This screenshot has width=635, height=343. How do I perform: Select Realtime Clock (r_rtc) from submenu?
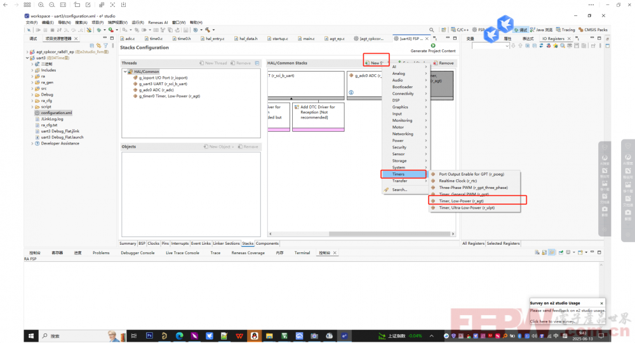[x=474, y=181]
